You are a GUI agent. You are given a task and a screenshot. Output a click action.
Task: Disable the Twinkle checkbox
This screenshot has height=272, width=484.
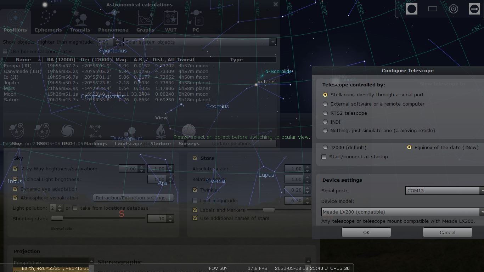pos(195,190)
